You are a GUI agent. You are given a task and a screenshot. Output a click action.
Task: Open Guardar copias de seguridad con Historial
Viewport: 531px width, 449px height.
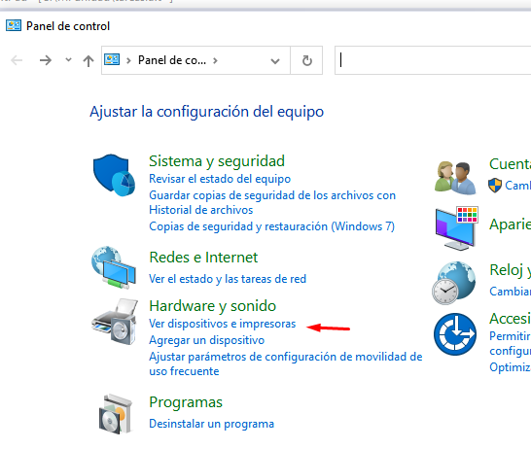[x=272, y=202]
